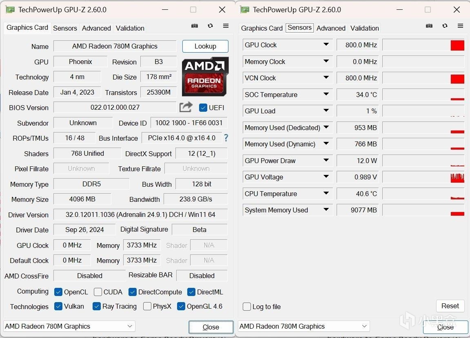Click the Device ID value 1002 1900
The width and height of the screenshot is (470, 338).
coord(189,123)
